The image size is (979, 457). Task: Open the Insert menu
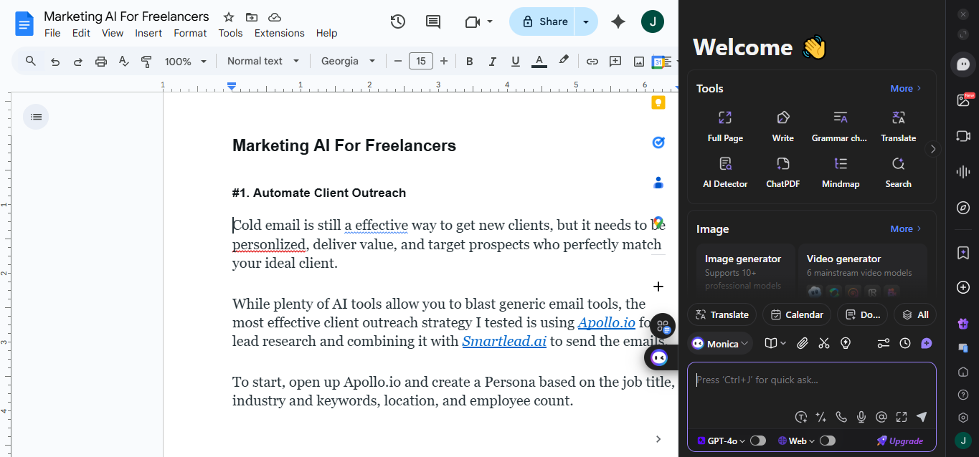[x=148, y=33]
